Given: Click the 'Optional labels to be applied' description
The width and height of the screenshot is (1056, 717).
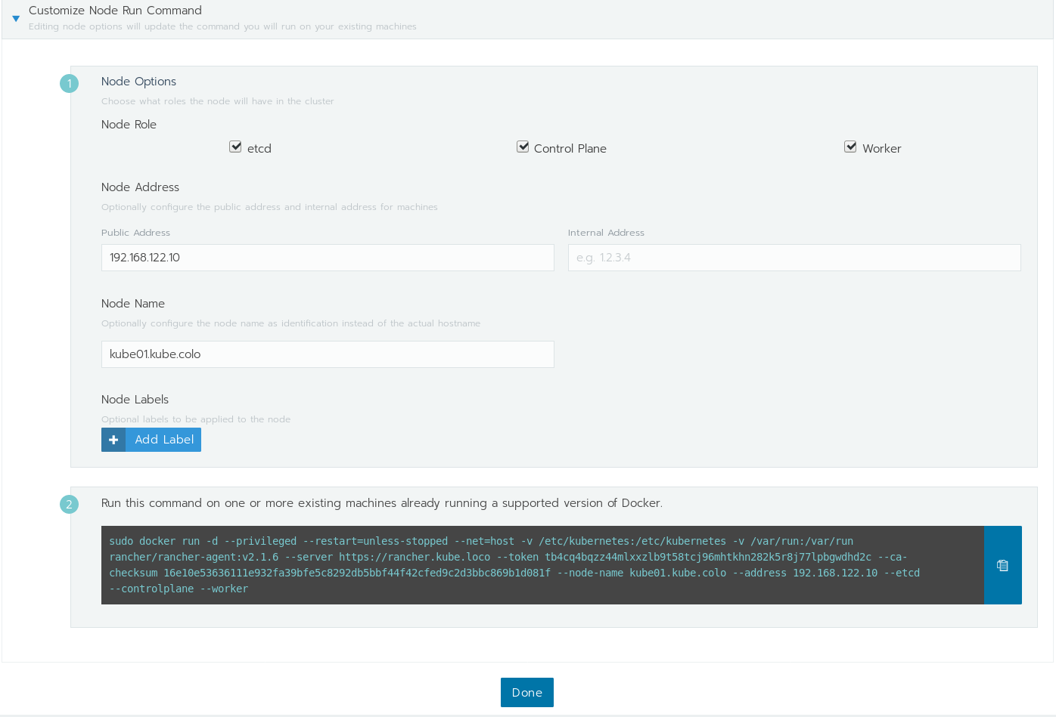Looking at the screenshot, I should [x=196, y=419].
